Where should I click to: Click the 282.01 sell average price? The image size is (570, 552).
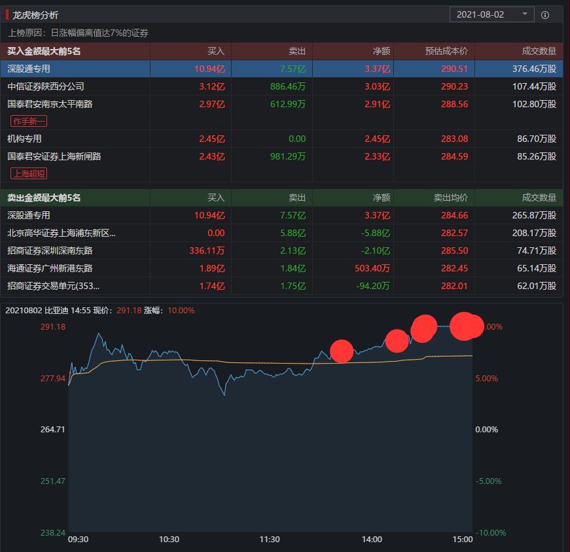point(454,286)
